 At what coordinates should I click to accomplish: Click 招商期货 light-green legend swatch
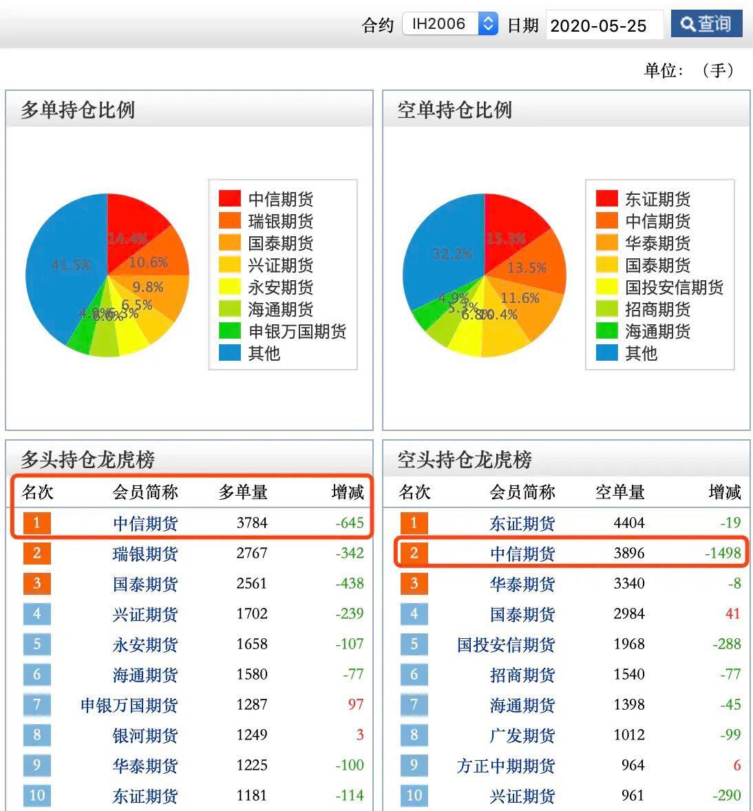tap(606, 309)
